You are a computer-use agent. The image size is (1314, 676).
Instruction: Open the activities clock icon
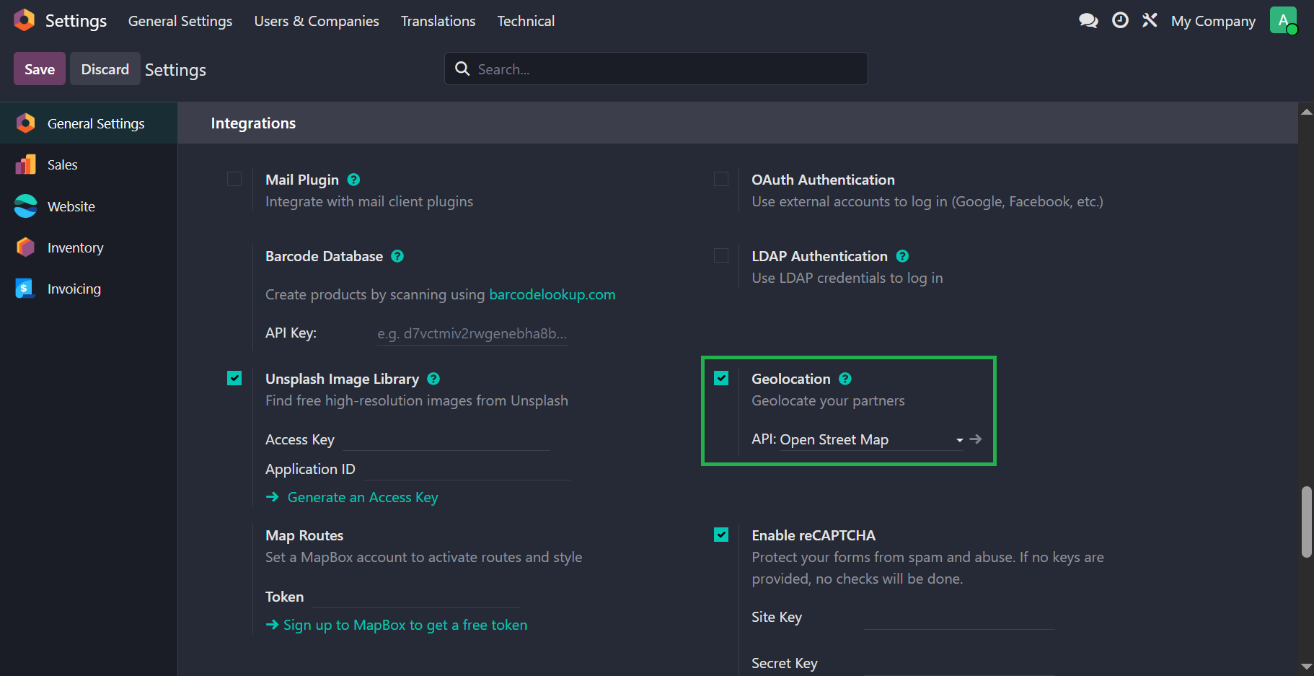[1120, 21]
